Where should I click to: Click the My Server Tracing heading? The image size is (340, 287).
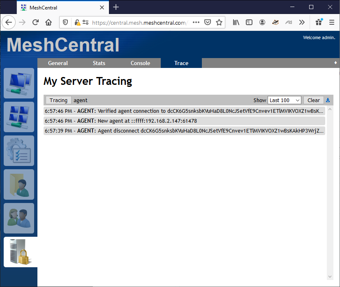[x=88, y=82]
